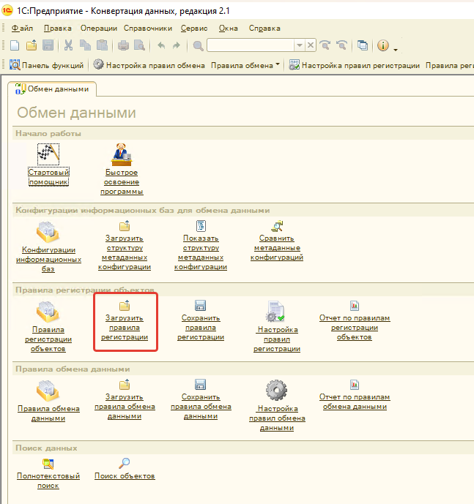The image size is (474, 504).
Task: Open Полнотекстовый поиск icon
Action: pos(48,463)
